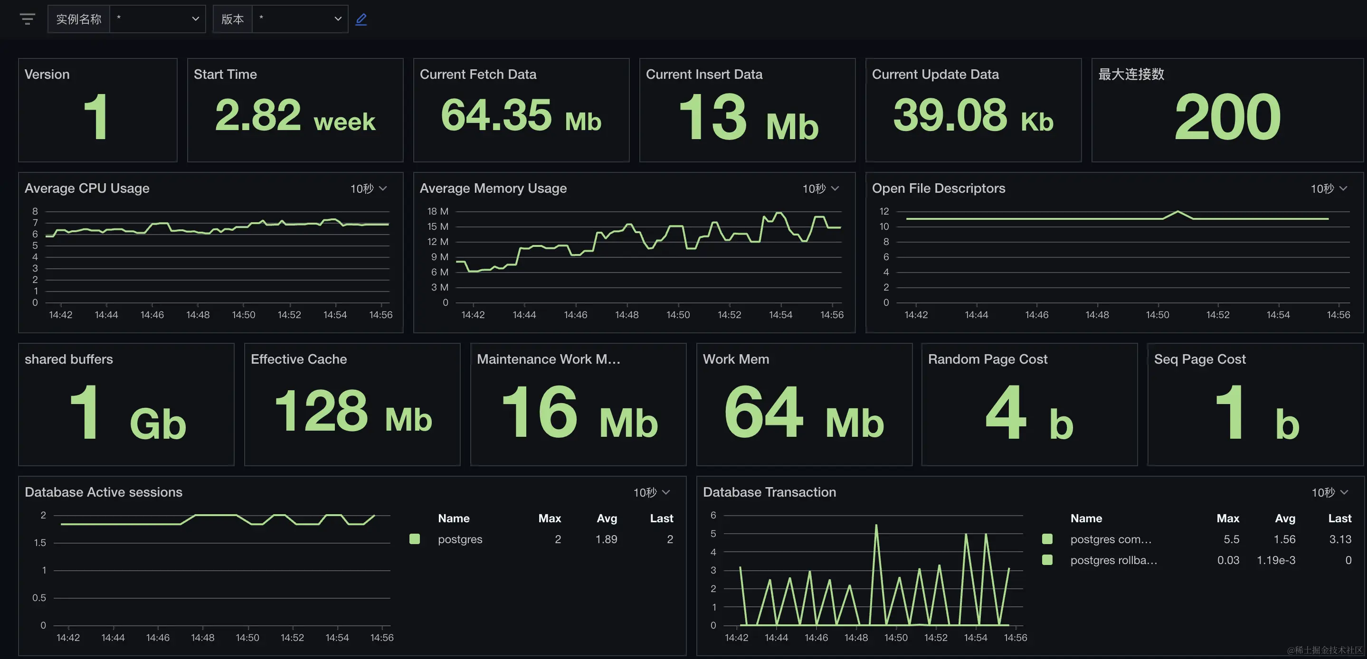Toggle the postgres rollba… series legend entry
Screen dimensions: 1367x659
1113,560
